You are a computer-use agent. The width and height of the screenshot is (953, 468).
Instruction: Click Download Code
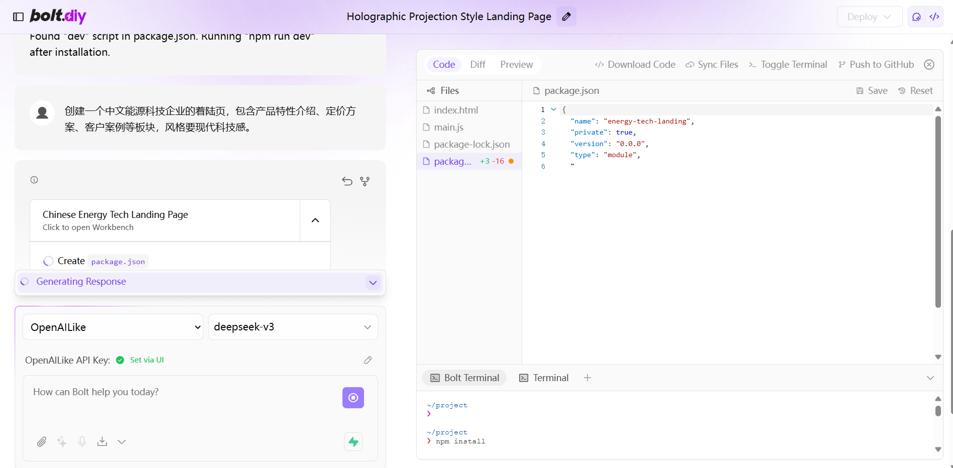pos(635,64)
